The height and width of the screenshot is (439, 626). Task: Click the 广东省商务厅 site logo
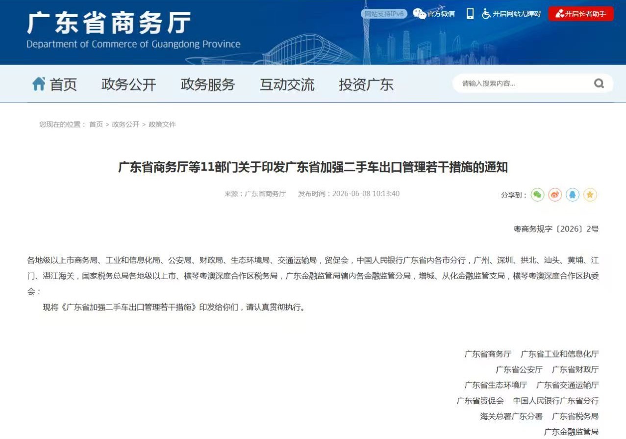(x=109, y=24)
